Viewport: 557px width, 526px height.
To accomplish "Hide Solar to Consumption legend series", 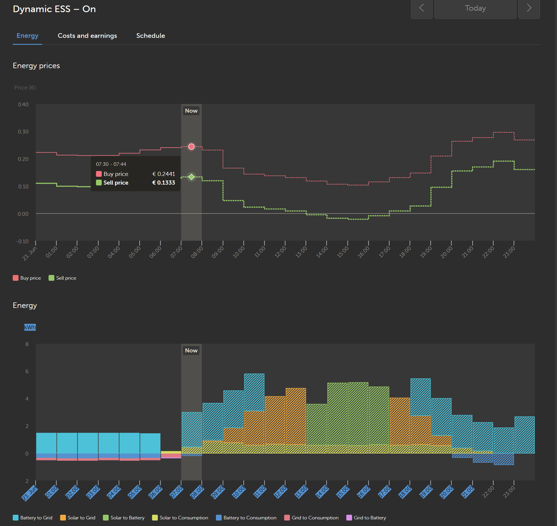I will coord(180,518).
